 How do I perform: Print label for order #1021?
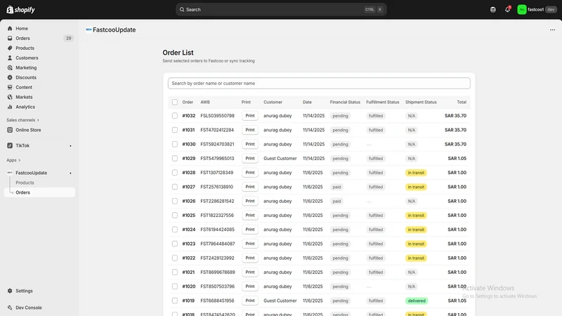click(250, 272)
